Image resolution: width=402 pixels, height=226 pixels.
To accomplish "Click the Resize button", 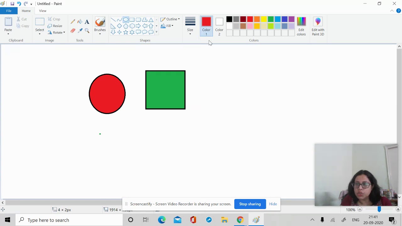I will (x=55, y=26).
